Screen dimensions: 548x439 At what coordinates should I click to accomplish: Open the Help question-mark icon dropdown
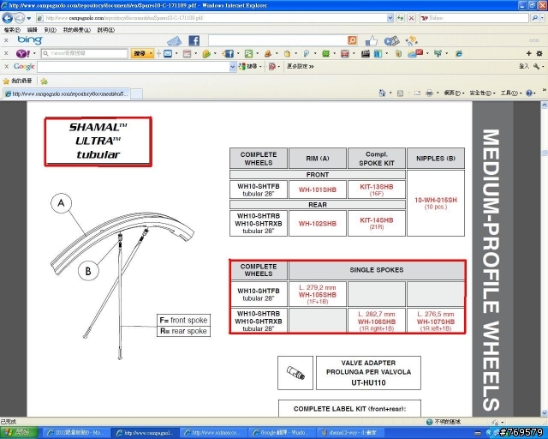tap(531, 93)
